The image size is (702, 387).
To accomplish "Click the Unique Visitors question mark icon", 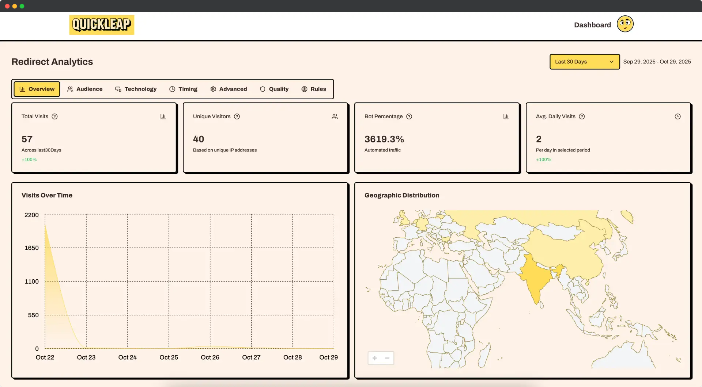I will point(237,116).
